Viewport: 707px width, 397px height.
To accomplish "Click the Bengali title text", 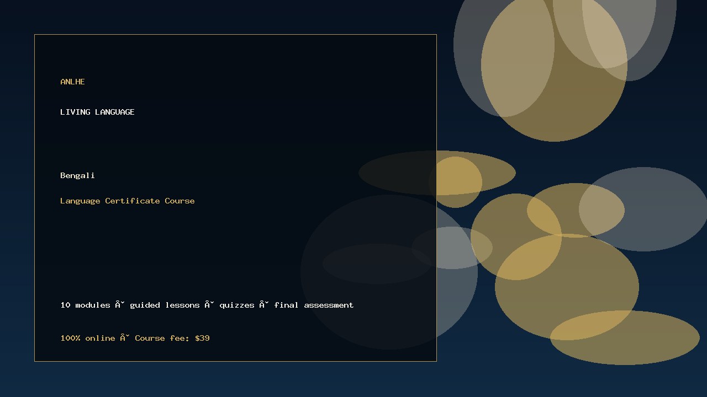I will tap(77, 175).
